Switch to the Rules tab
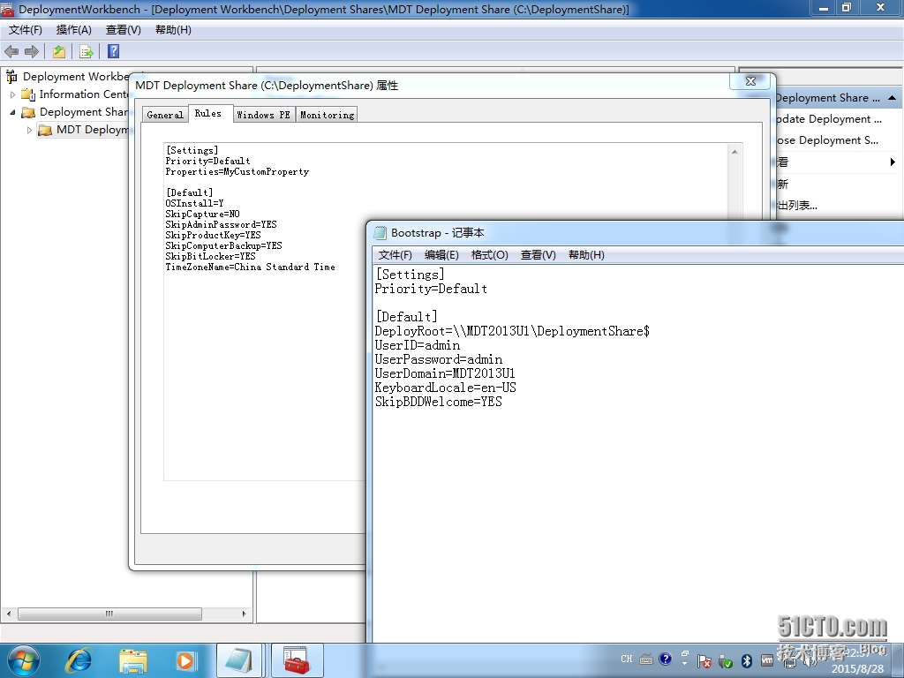 point(208,113)
